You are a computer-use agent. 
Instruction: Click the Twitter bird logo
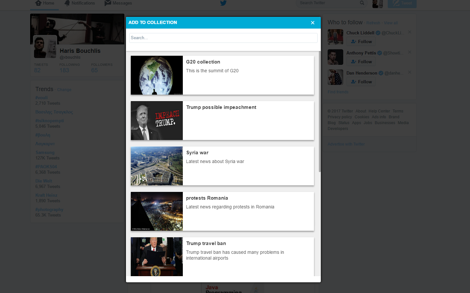tap(223, 3)
